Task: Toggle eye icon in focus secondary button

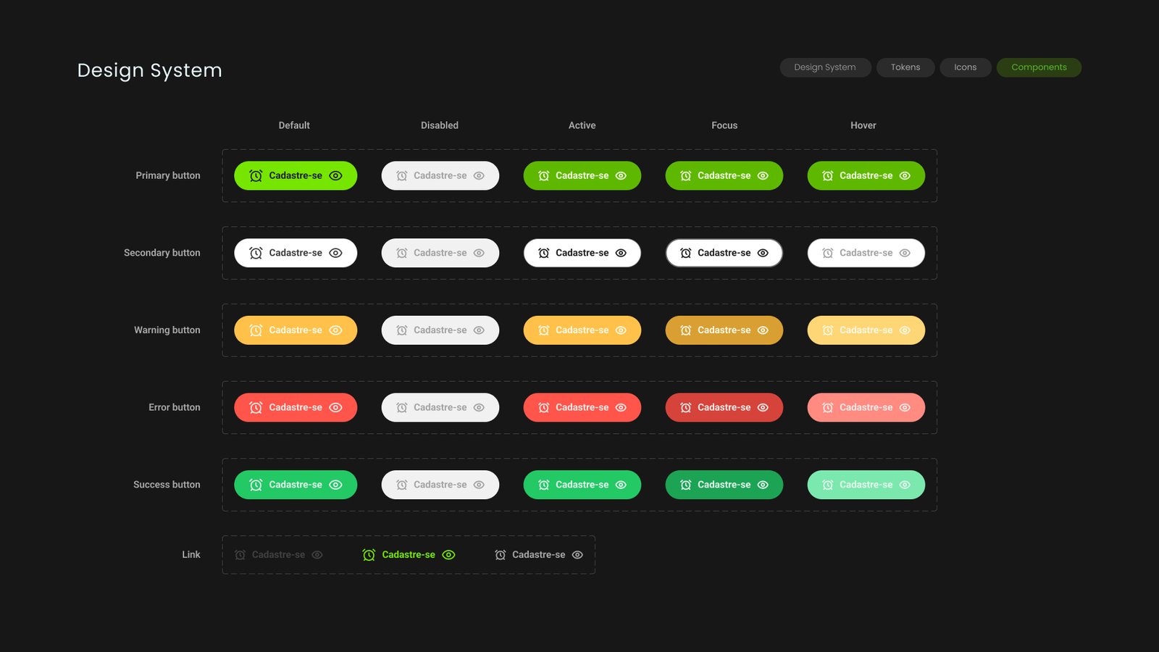Action: [x=763, y=254]
